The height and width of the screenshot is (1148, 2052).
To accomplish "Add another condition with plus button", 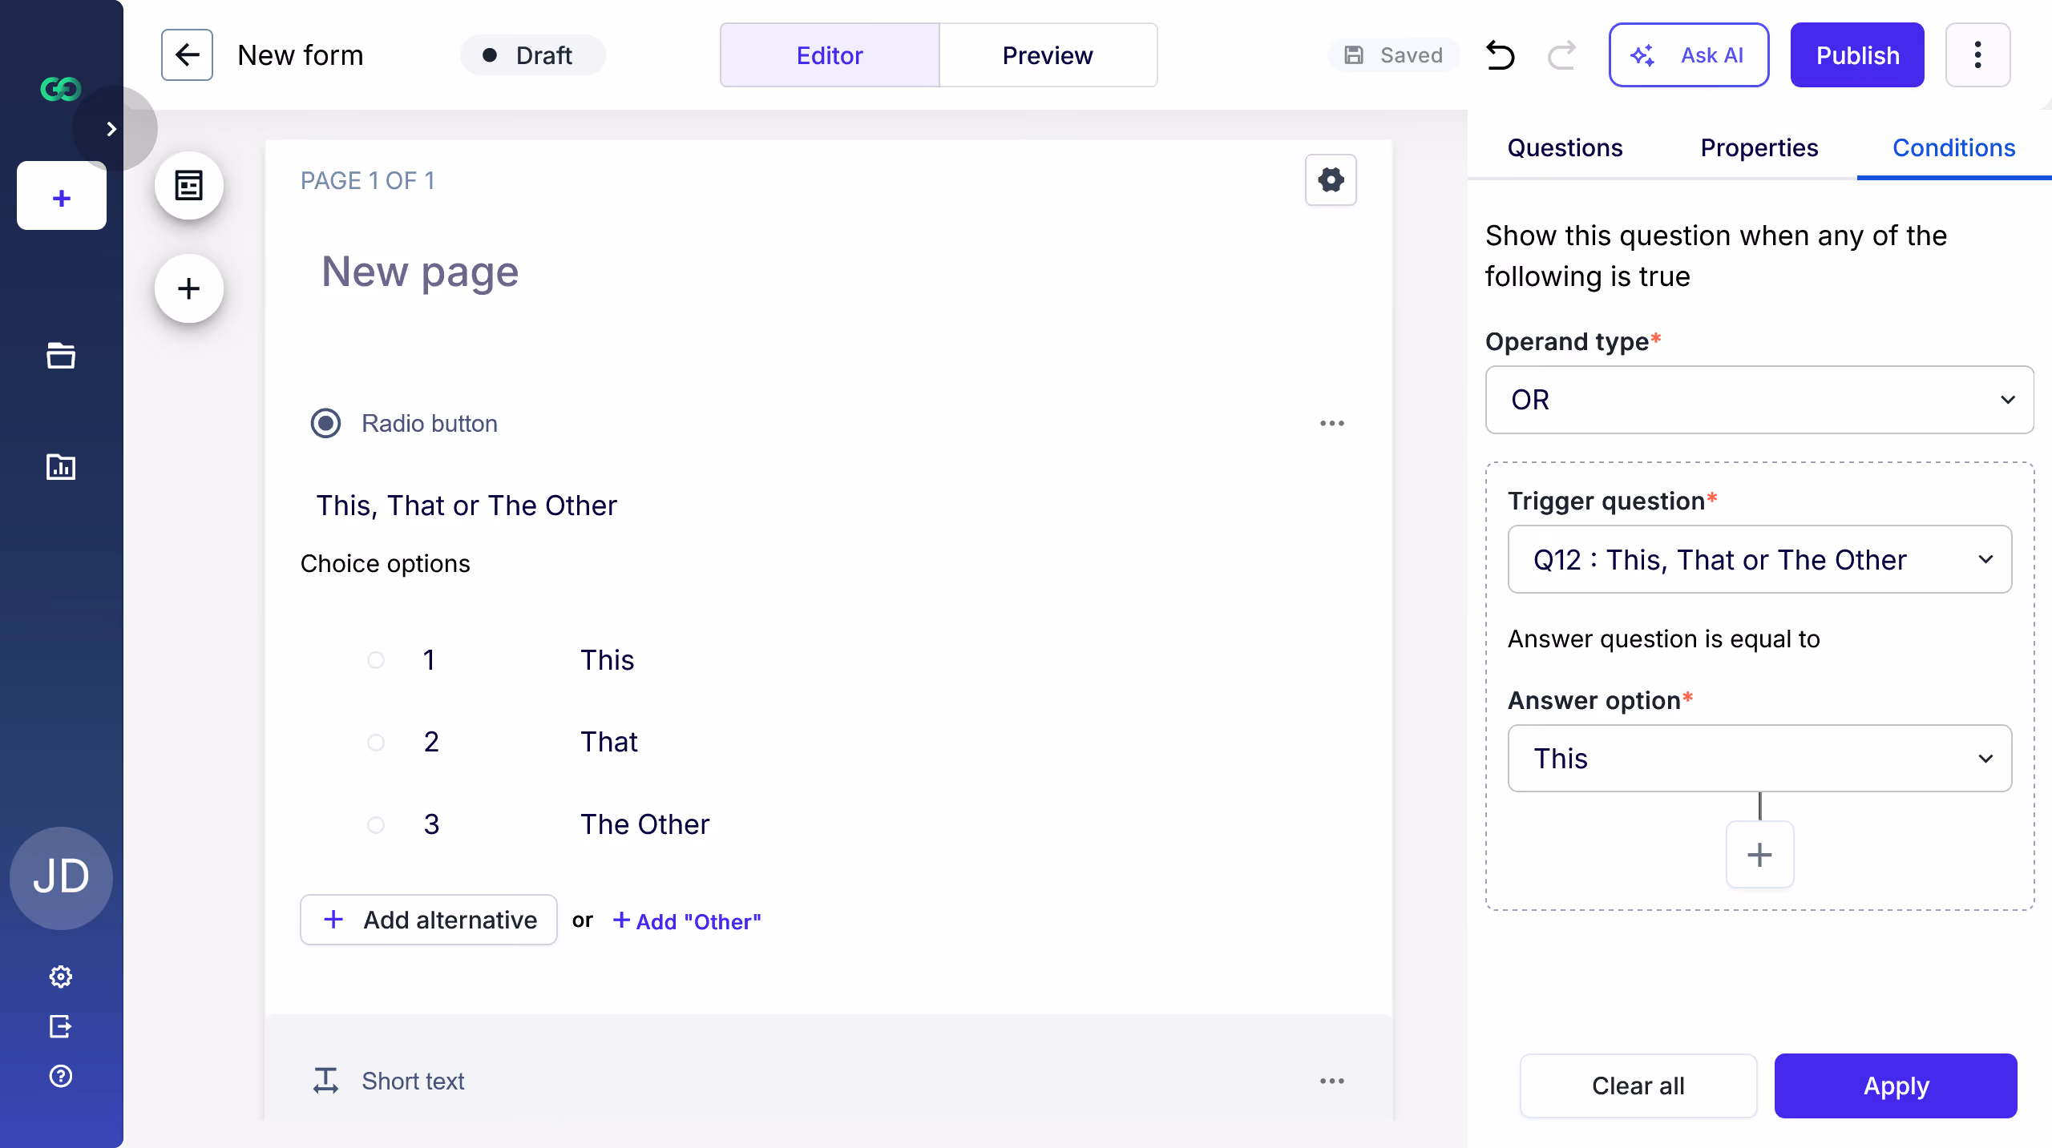I will click(1759, 855).
